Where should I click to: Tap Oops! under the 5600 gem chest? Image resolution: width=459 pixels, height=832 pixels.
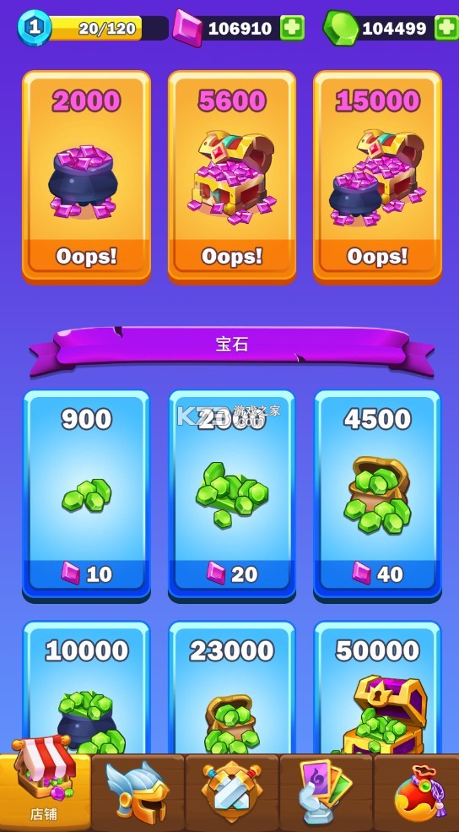[232, 257]
